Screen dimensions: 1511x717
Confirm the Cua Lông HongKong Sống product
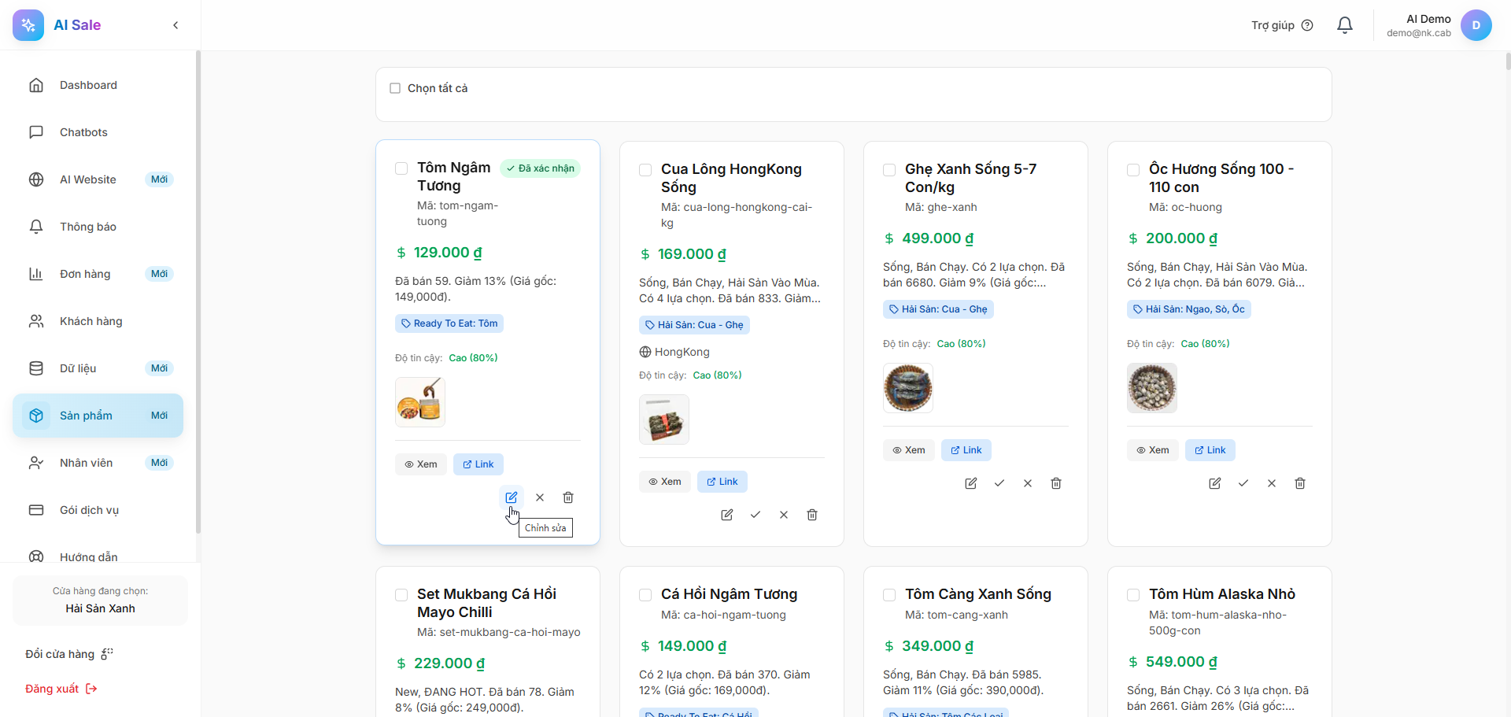click(755, 515)
